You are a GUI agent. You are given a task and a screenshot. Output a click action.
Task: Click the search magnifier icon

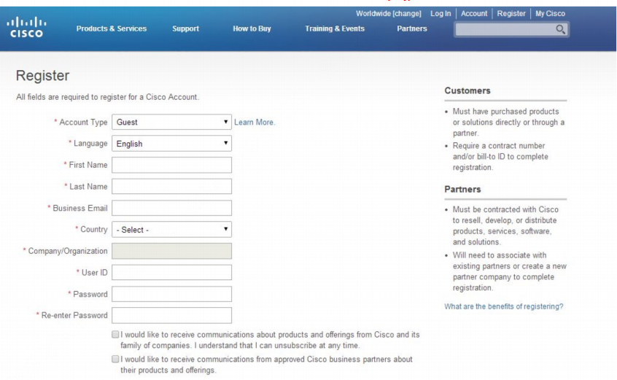tap(560, 29)
